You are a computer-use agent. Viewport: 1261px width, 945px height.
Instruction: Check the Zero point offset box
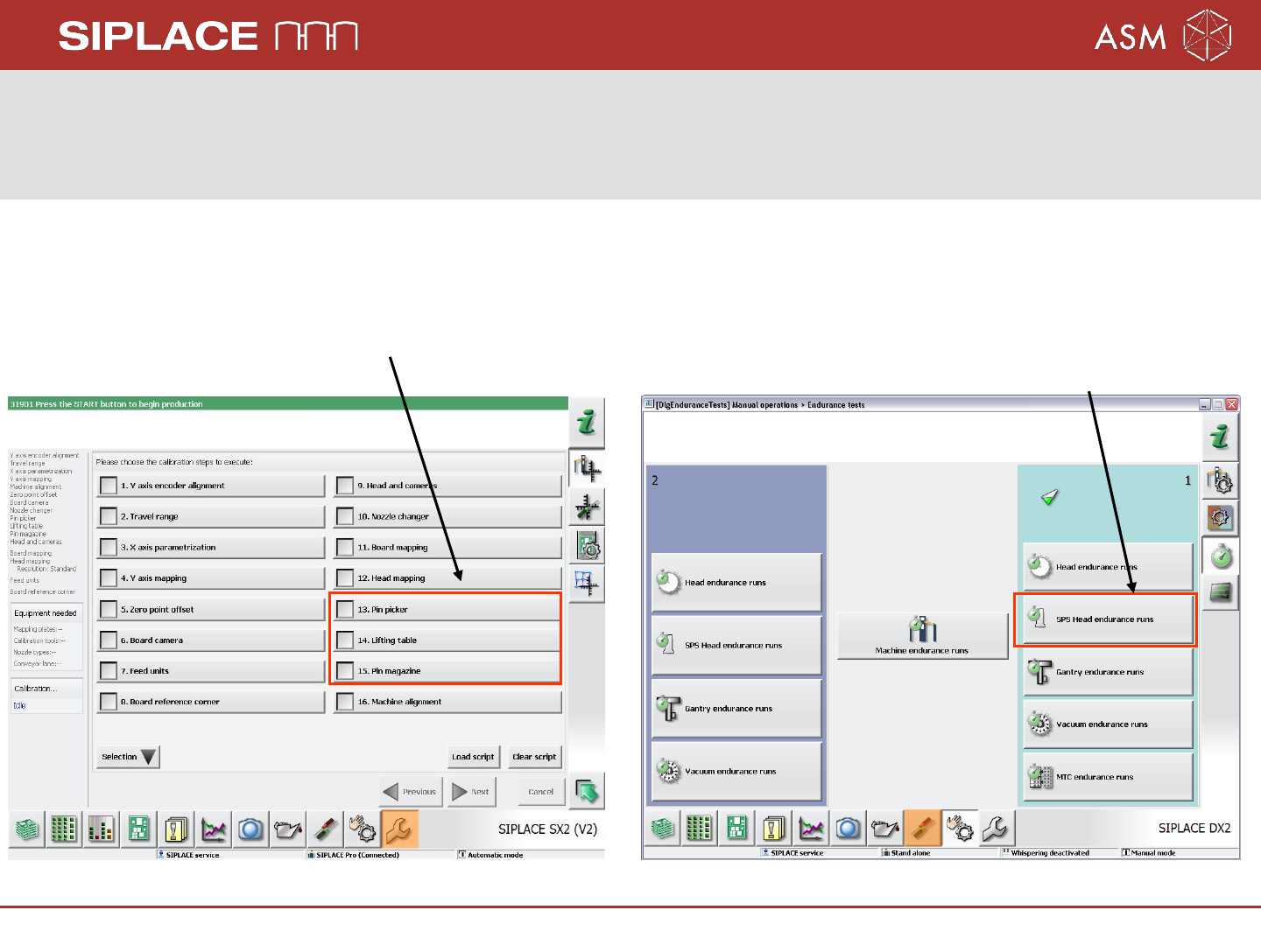109,609
